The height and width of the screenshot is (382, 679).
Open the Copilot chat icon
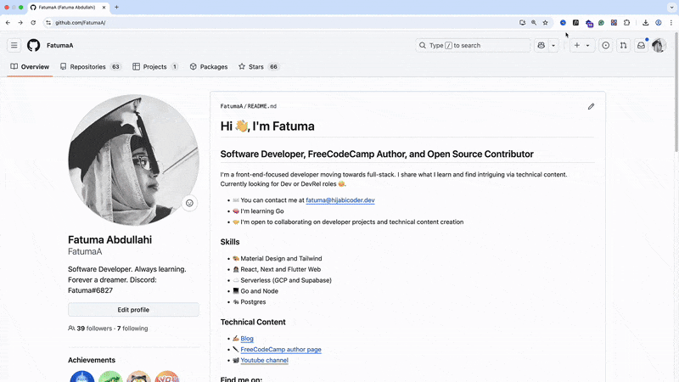point(541,45)
